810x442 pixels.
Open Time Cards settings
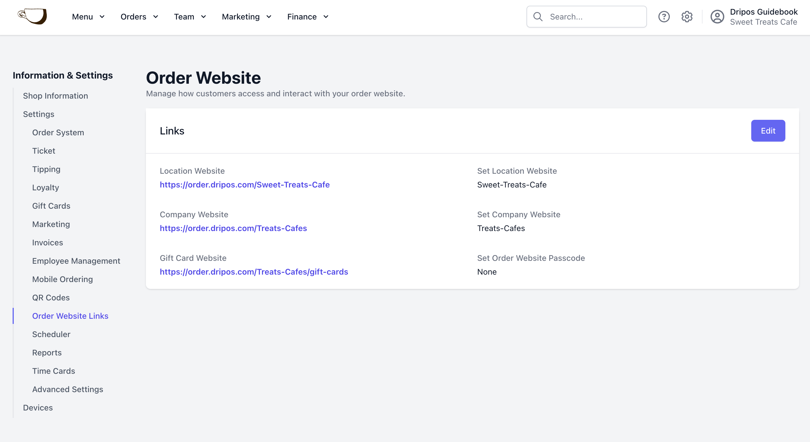click(53, 371)
